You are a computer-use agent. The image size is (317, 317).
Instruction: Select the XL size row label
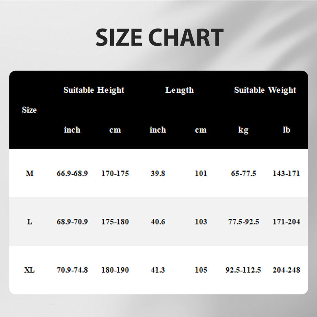click(29, 270)
